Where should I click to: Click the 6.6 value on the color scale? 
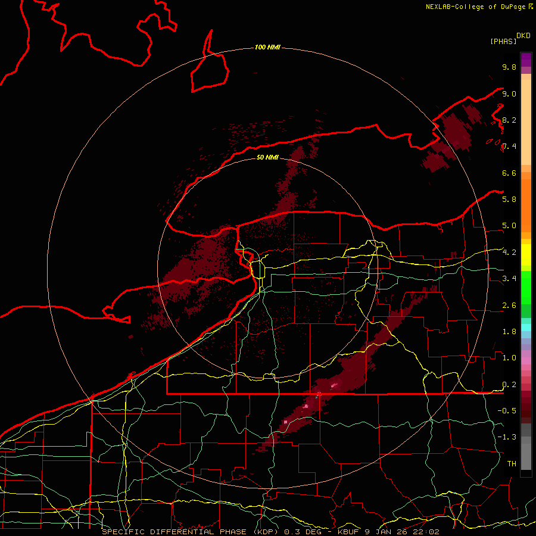tap(509, 173)
